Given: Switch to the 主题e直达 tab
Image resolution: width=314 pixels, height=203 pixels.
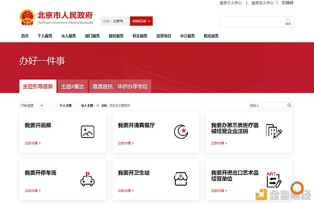Looking at the screenshot, I should click(x=73, y=86).
